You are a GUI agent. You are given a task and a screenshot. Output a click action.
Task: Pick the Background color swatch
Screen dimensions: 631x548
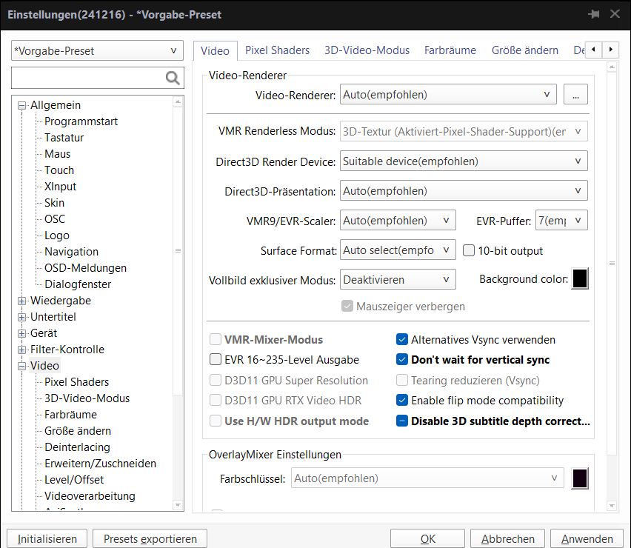tap(581, 279)
